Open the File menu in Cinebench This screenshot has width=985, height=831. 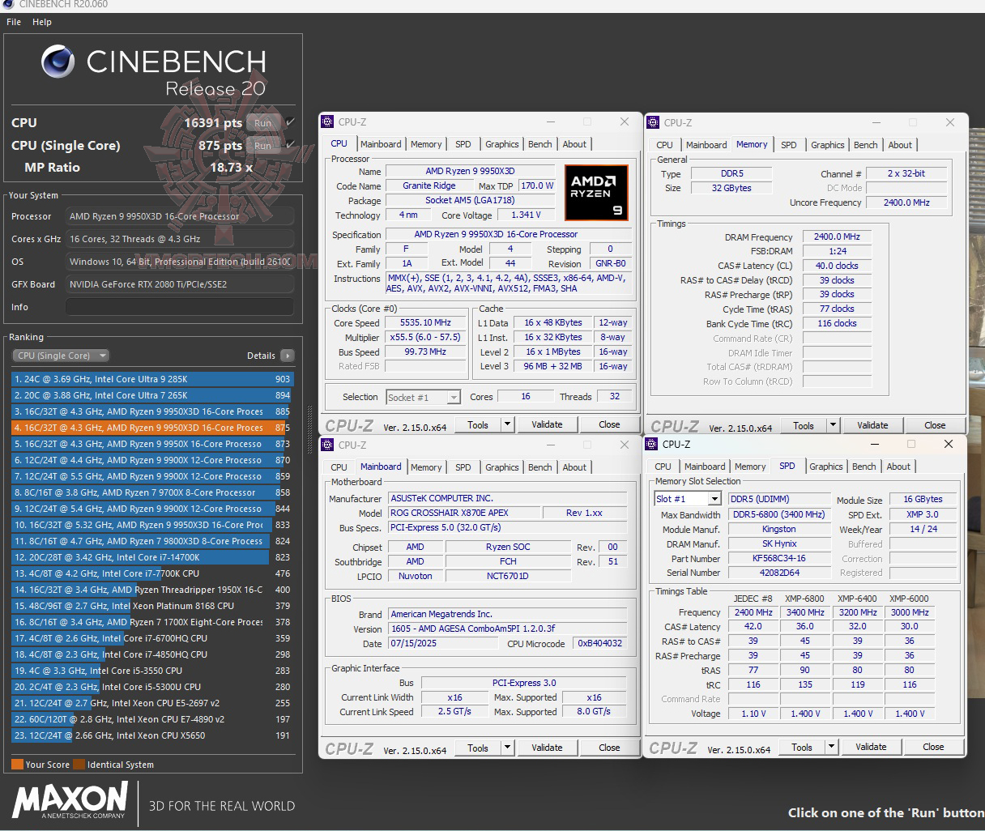(x=12, y=22)
